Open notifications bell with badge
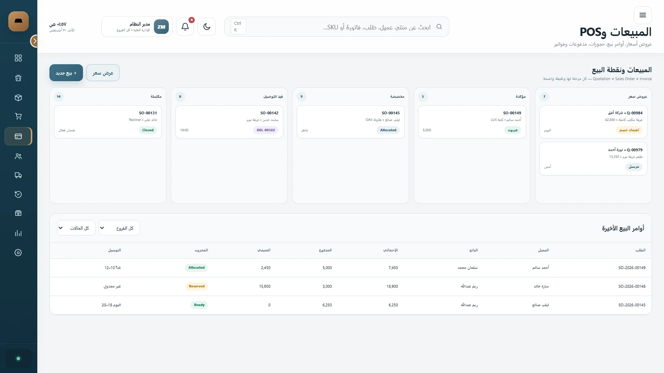Image resolution: width=664 pixels, height=373 pixels. coord(185,27)
